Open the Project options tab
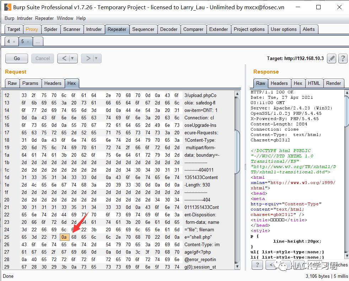The width and height of the screenshot is (349, 281). point(249,29)
